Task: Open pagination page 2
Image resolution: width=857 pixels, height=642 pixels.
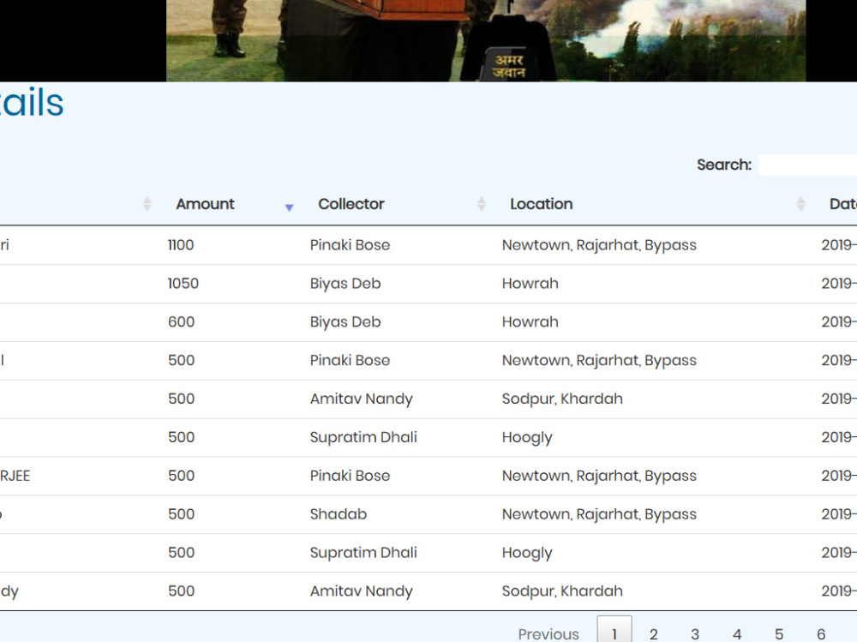Action: tap(653, 633)
